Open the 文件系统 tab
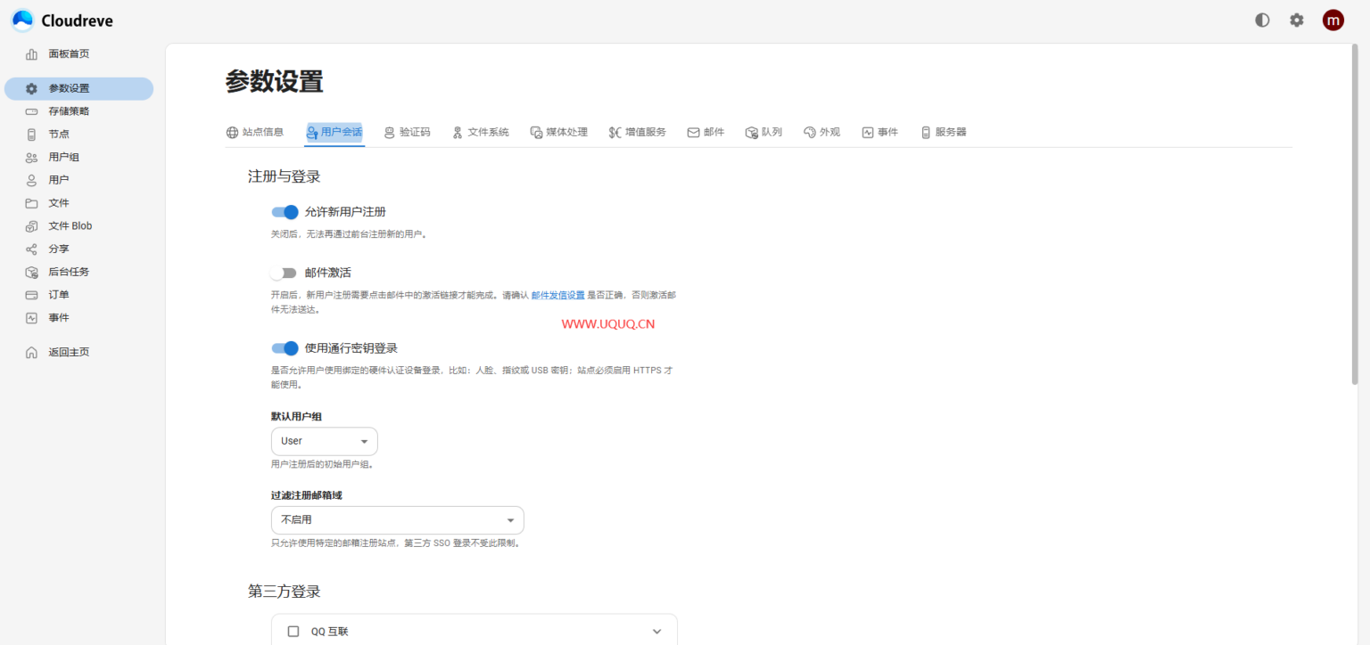Screen dimensions: 1370x645 tap(480, 133)
